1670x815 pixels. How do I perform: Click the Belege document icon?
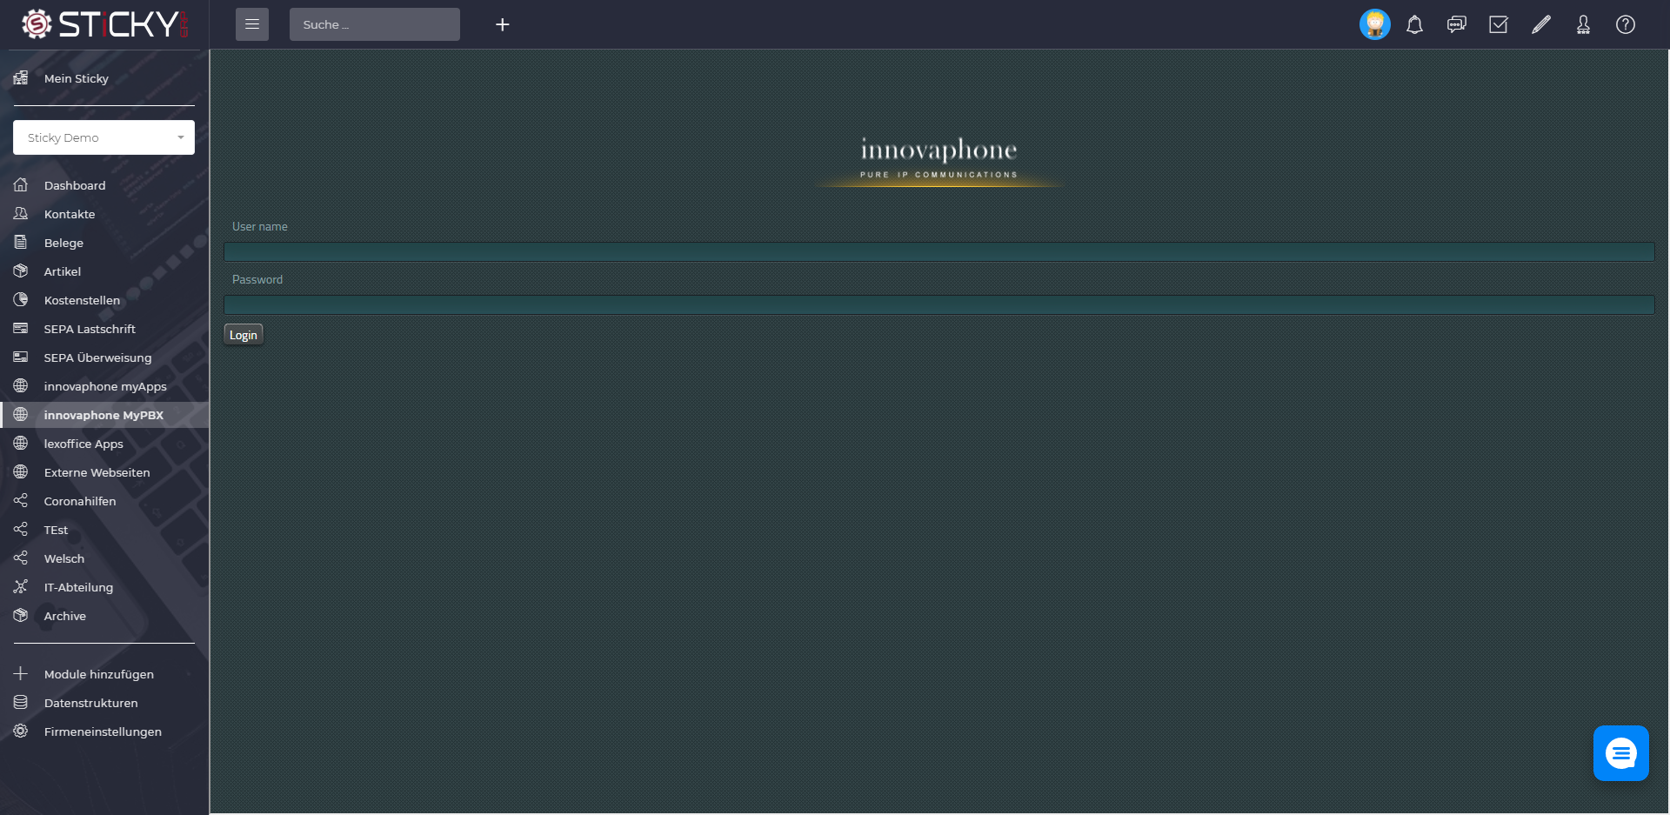(x=21, y=243)
